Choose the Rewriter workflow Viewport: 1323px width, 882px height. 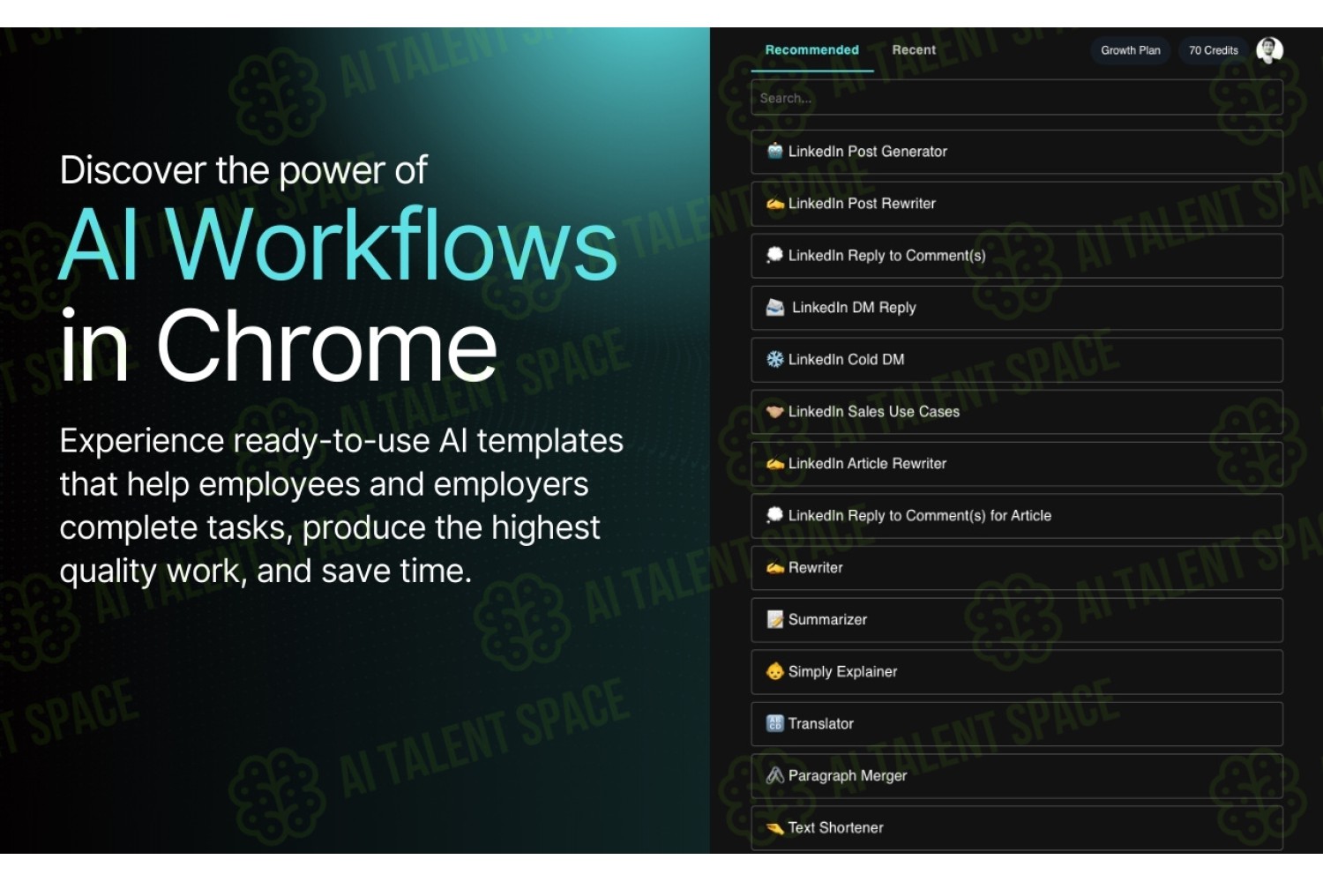click(1017, 568)
